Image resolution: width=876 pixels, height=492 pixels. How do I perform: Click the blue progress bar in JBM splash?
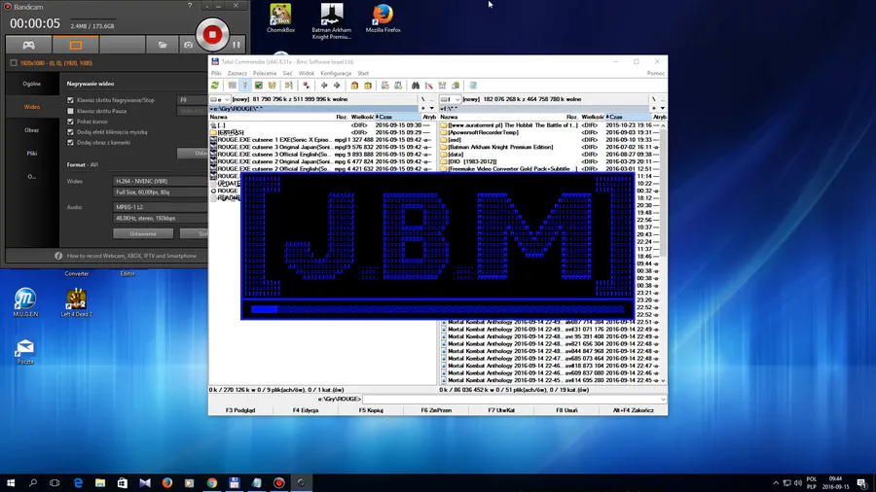[437, 309]
